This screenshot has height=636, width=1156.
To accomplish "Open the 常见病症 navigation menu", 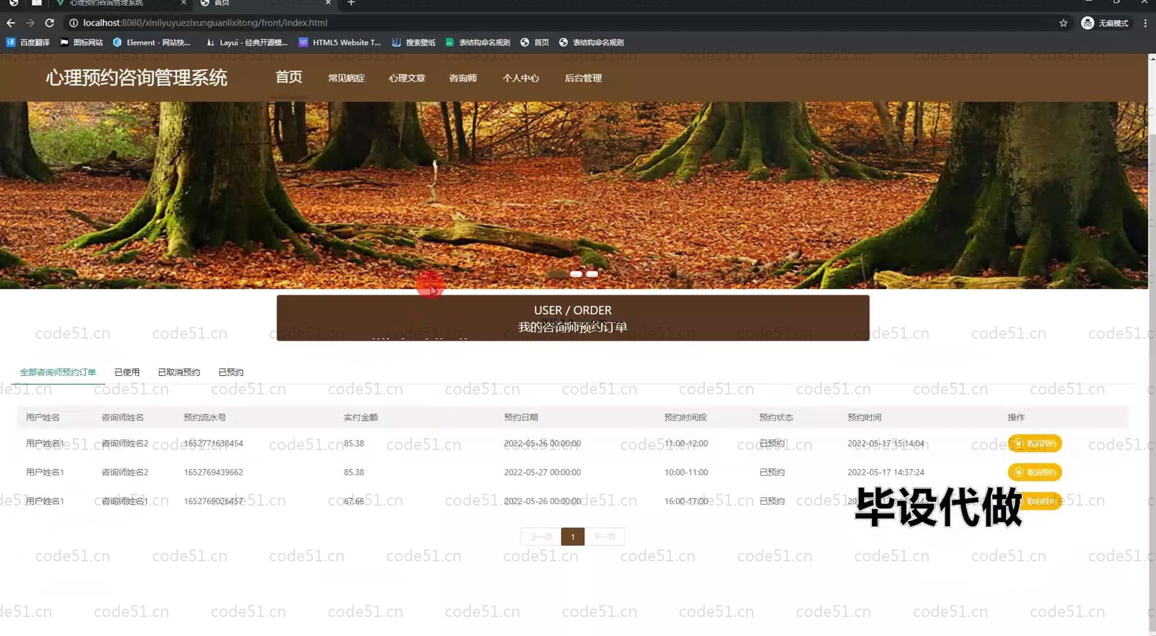I will click(x=346, y=78).
